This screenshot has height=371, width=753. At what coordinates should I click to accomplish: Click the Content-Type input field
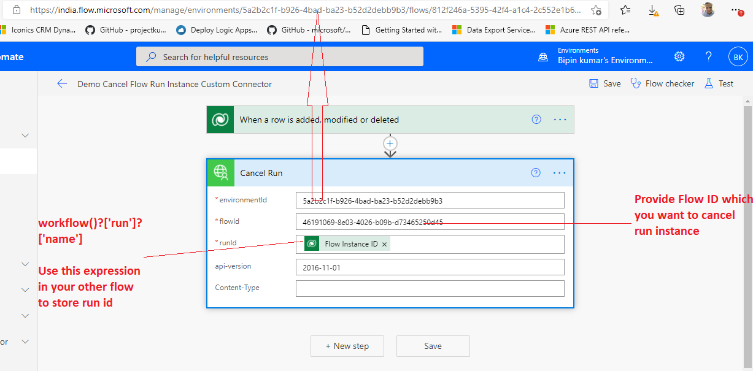coord(430,289)
